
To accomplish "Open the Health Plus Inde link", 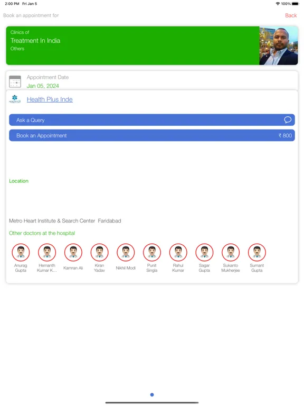I will (x=50, y=99).
